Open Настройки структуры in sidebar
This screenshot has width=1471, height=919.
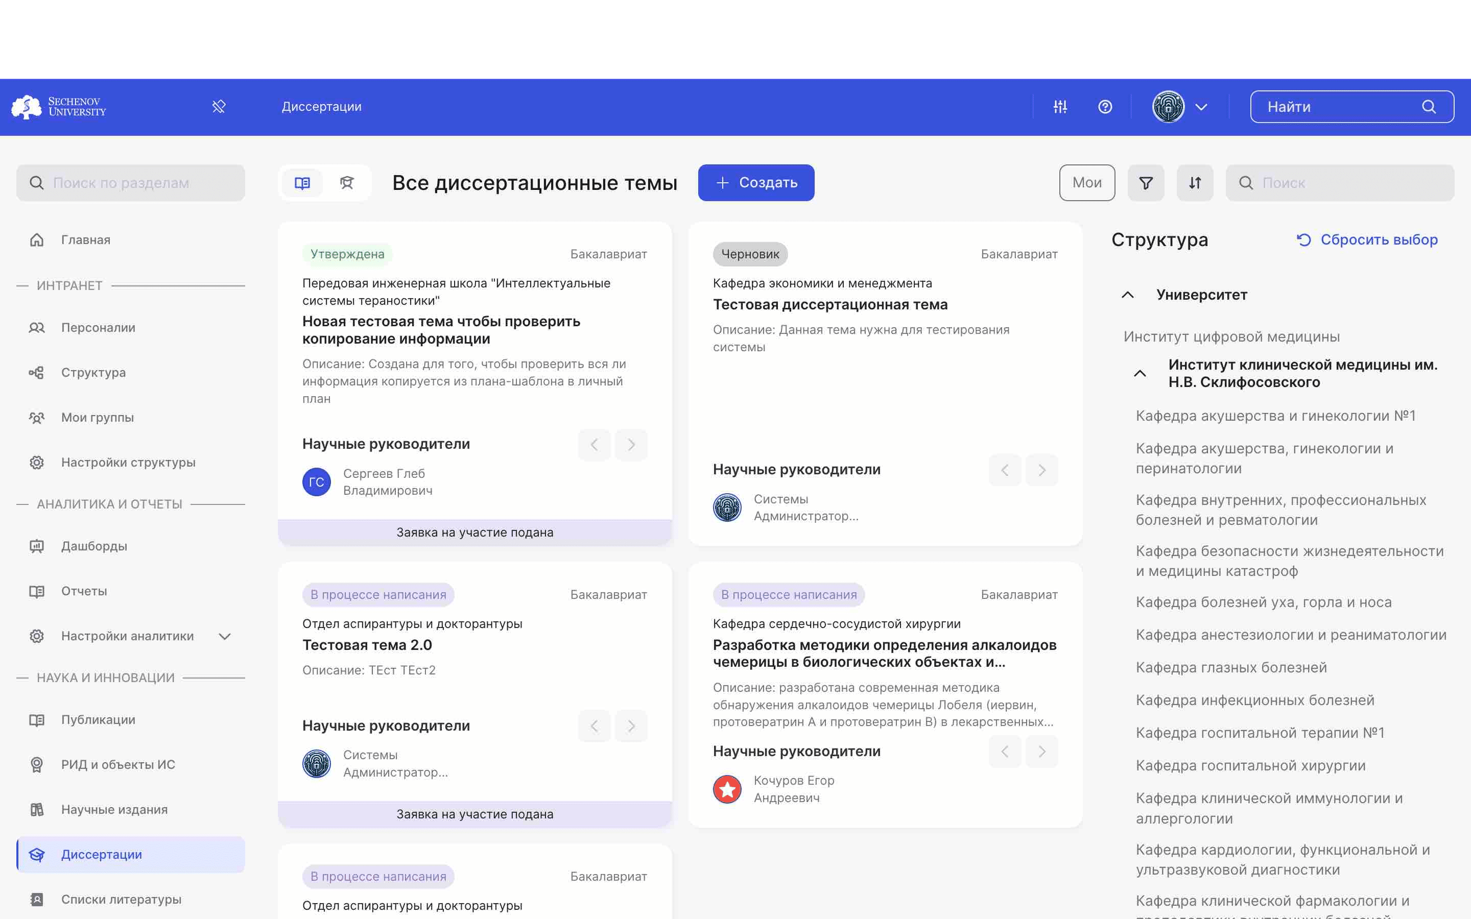(131, 463)
